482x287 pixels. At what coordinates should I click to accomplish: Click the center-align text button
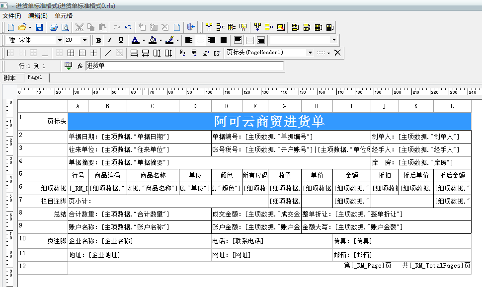(x=201, y=40)
